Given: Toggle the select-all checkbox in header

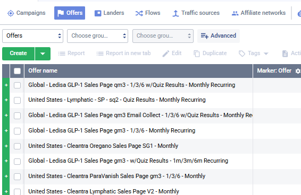Looking at the screenshot, I should 17,71.
